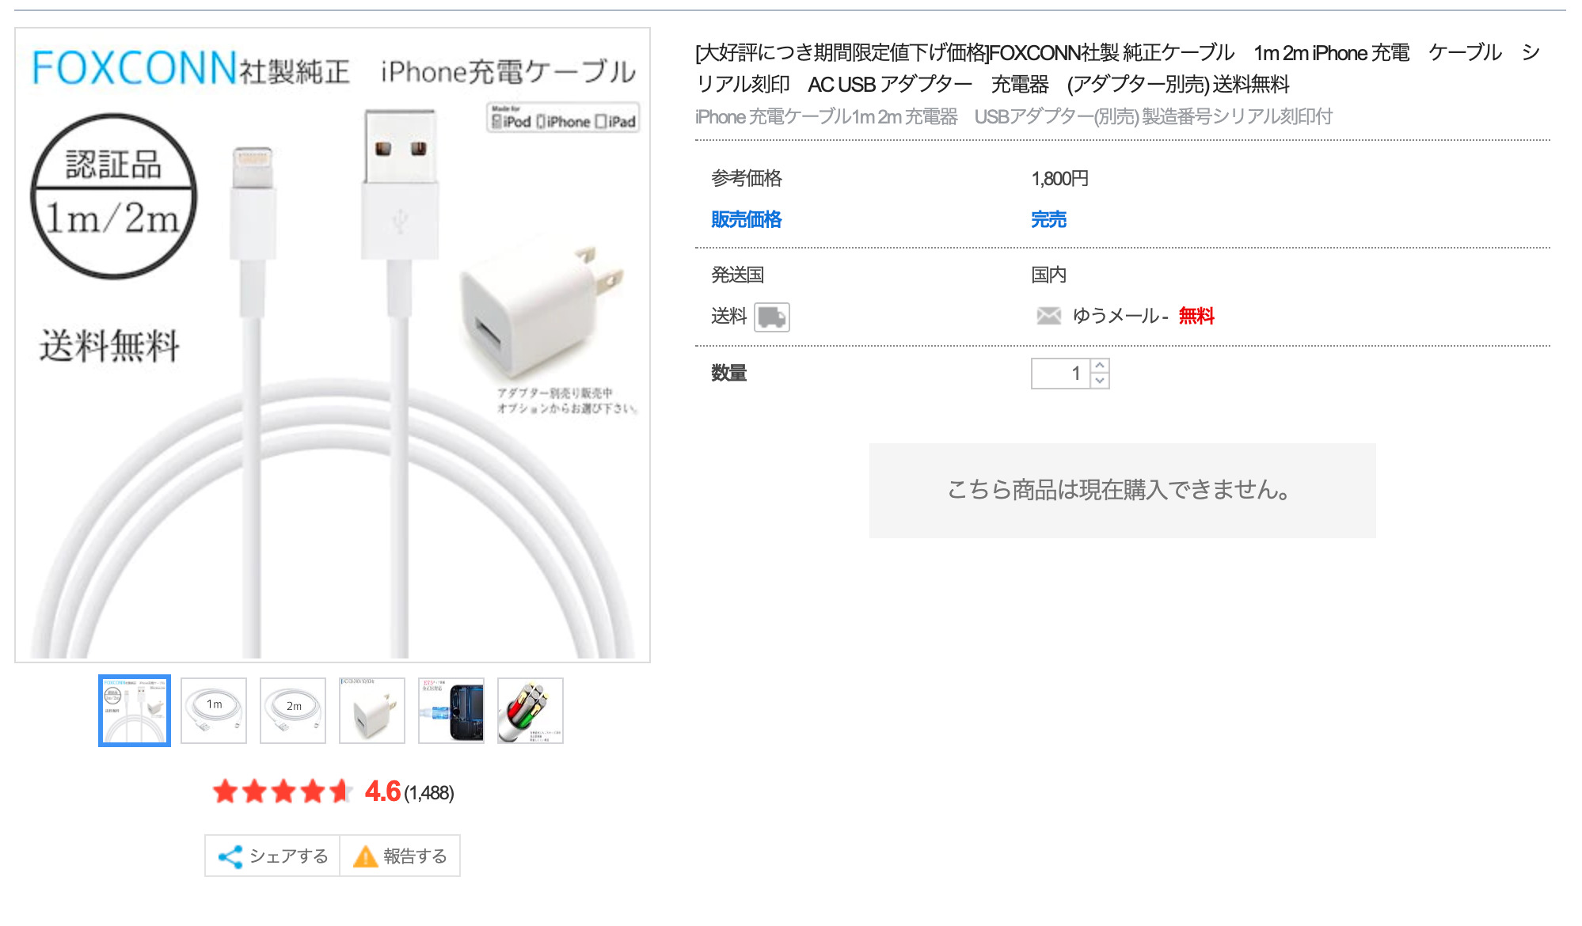The image size is (1582, 926).
Task: Click the shipping truck icon
Action: coord(771,317)
